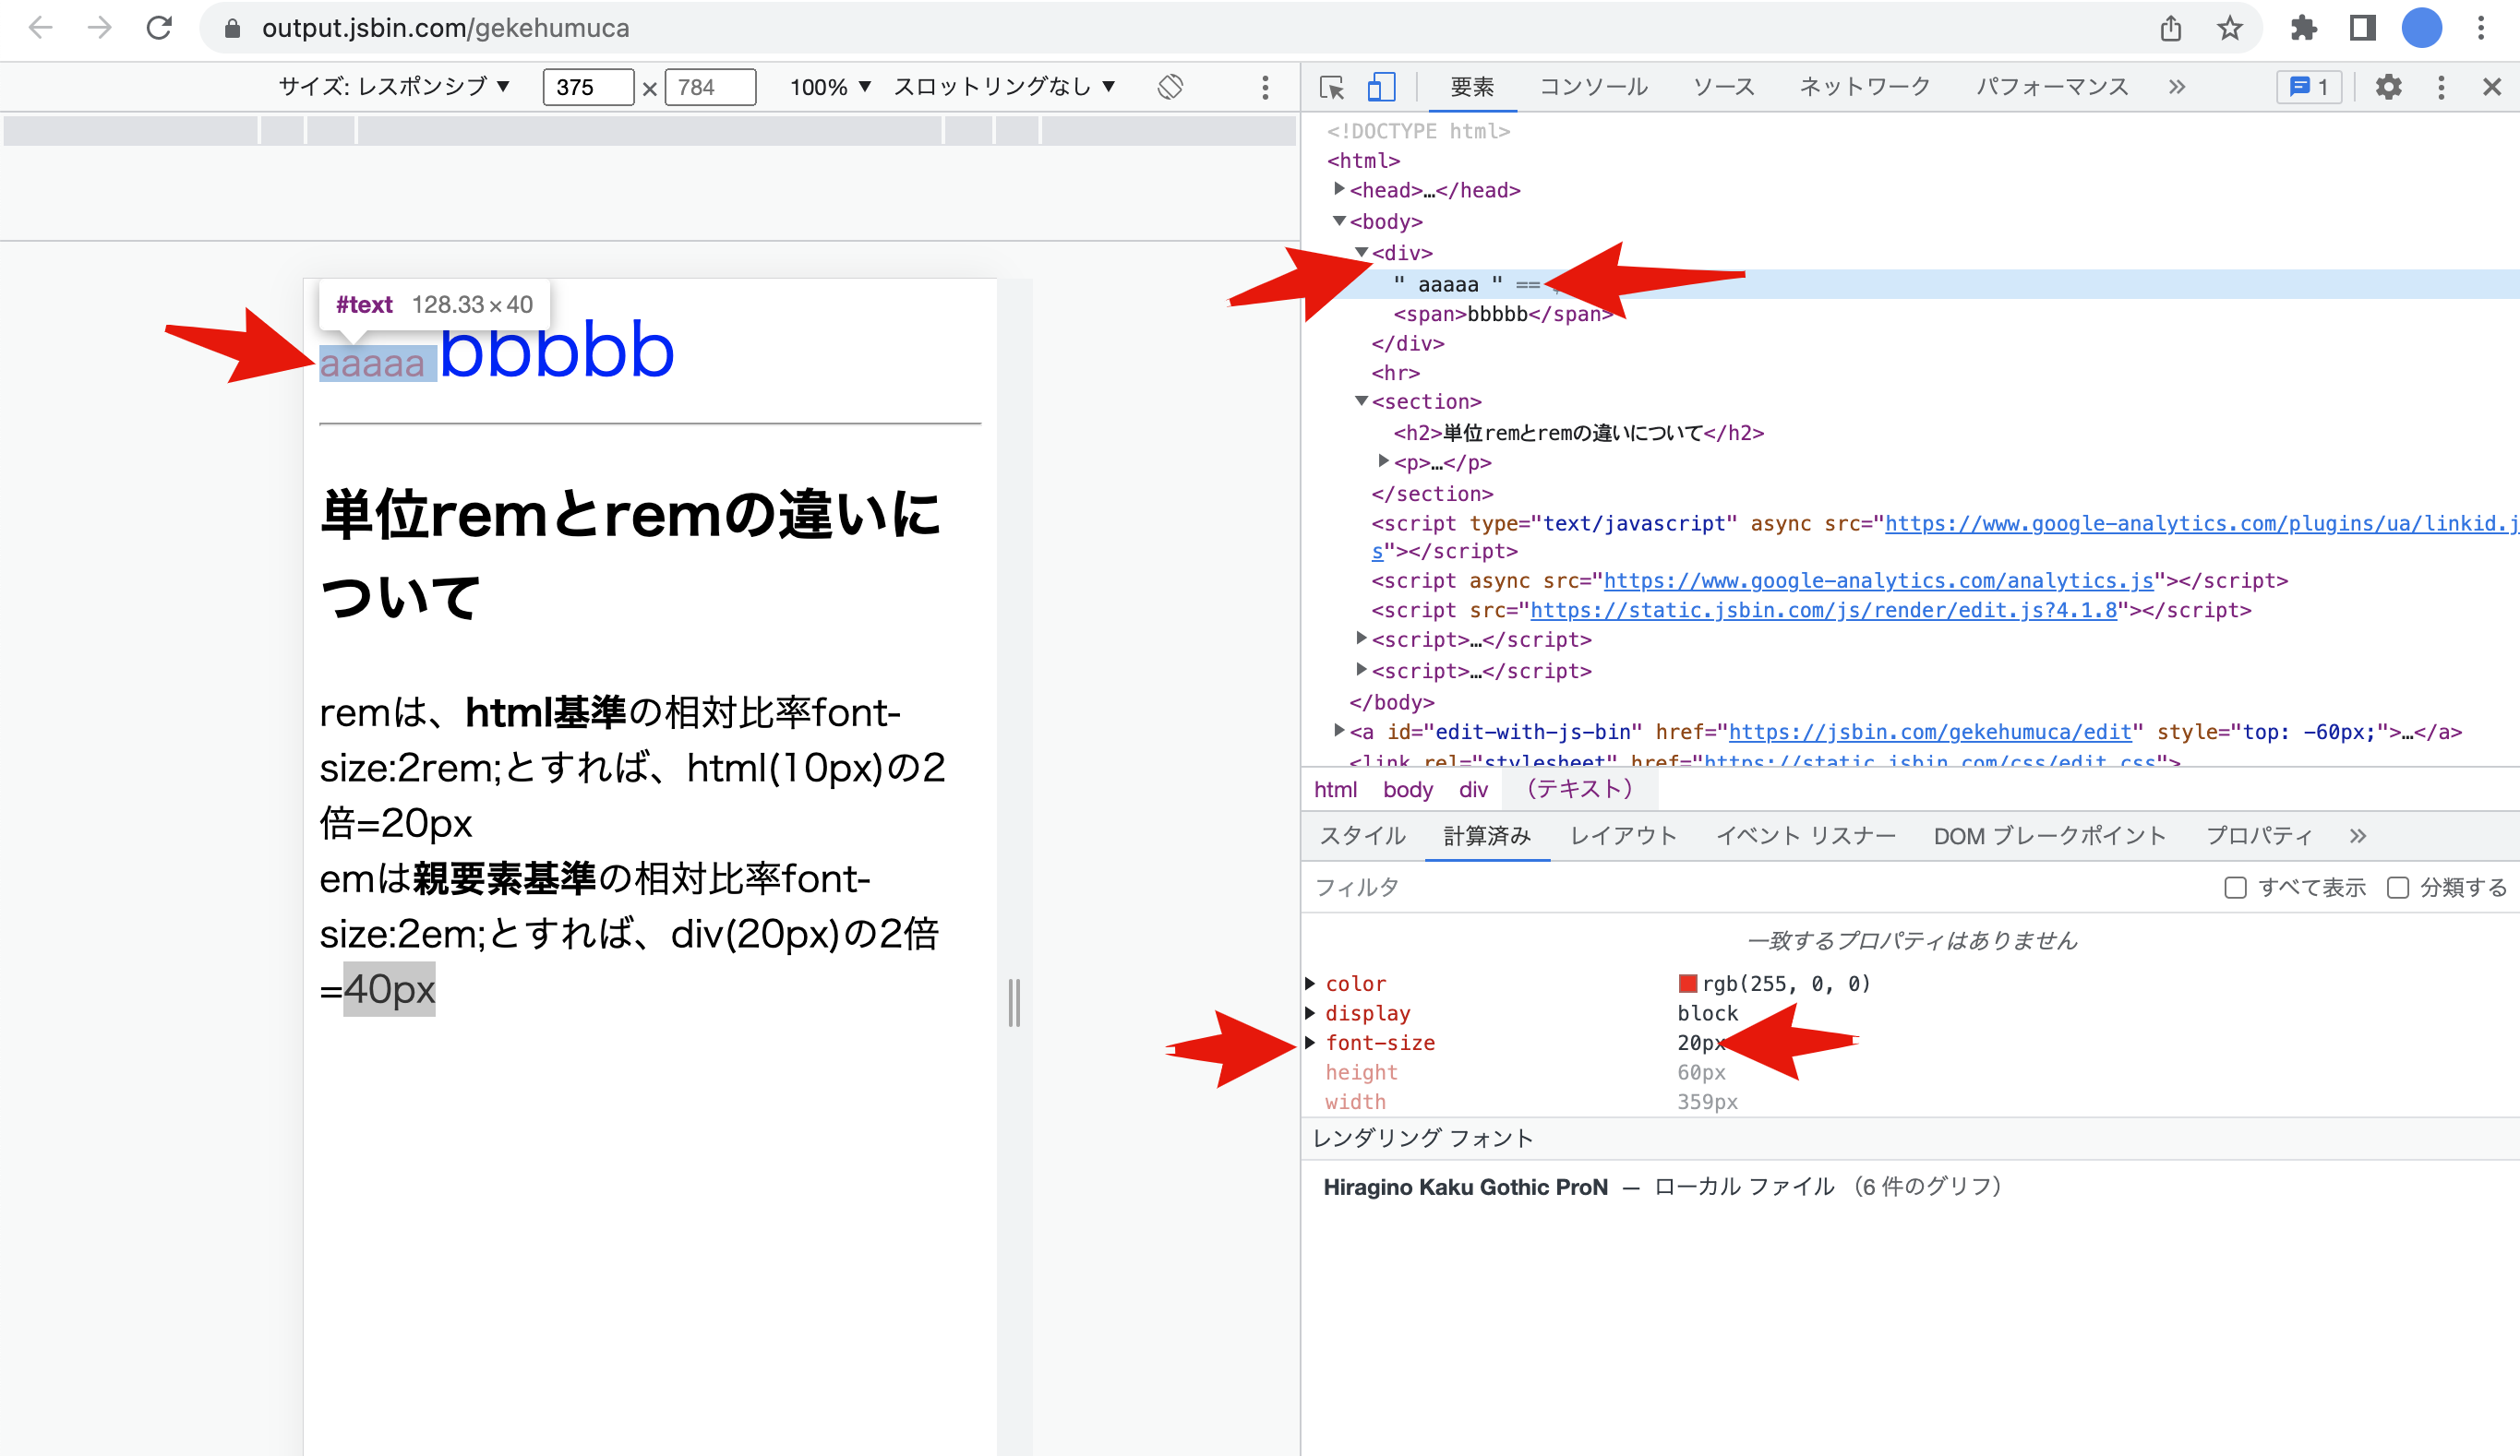Expand the edit-with-js-bin anchor node
This screenshot has width=2520, height=1456.
click(1339, 731)
